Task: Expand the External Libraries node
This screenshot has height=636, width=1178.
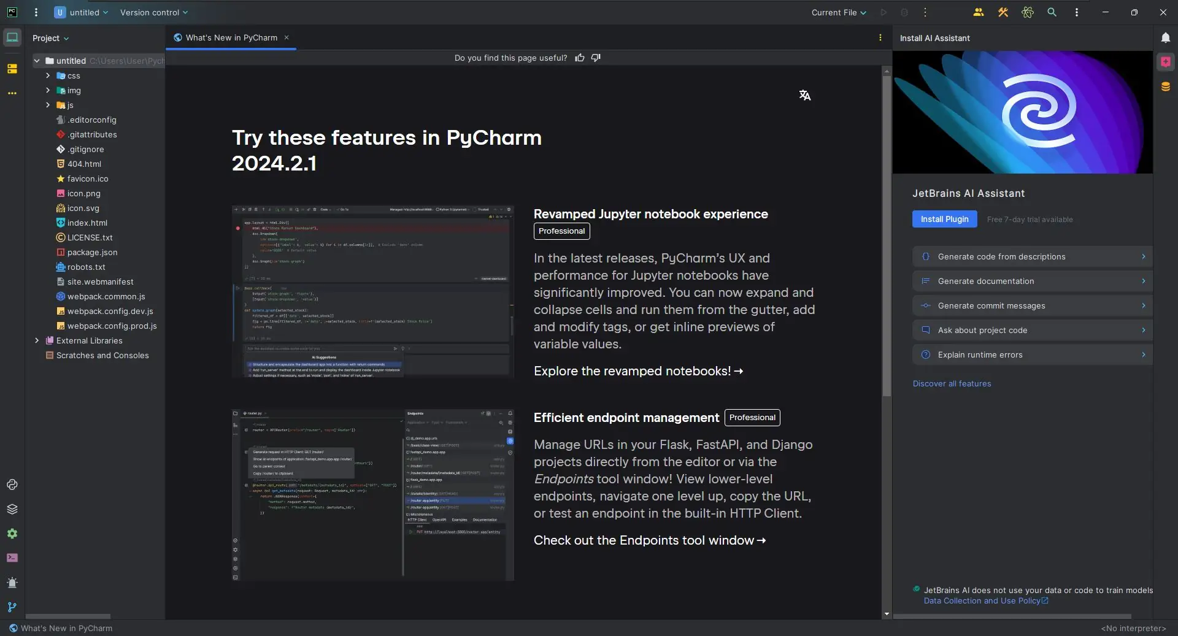Action: click(x=37, y=340)
